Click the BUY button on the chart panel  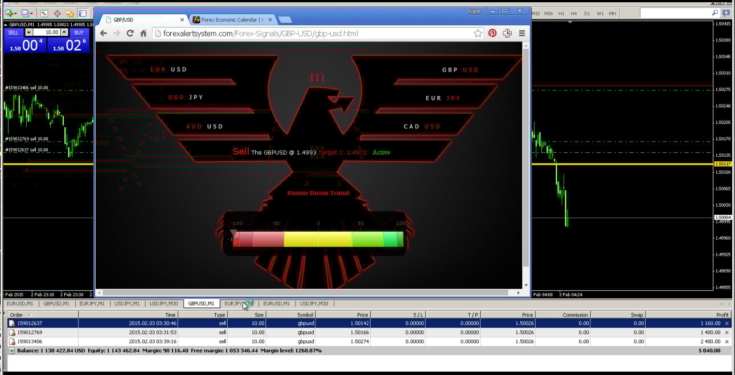pos(79,32)
